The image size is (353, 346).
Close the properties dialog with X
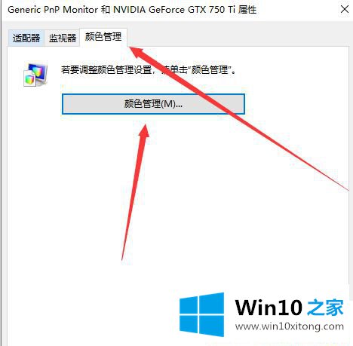click(345, 9)
